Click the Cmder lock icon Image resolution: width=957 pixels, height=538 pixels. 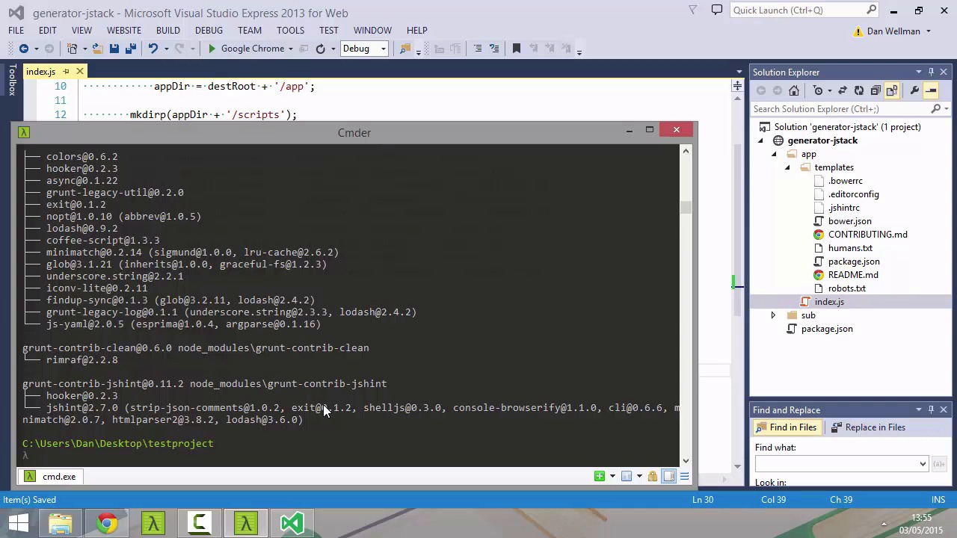click(x=653, y=477)
